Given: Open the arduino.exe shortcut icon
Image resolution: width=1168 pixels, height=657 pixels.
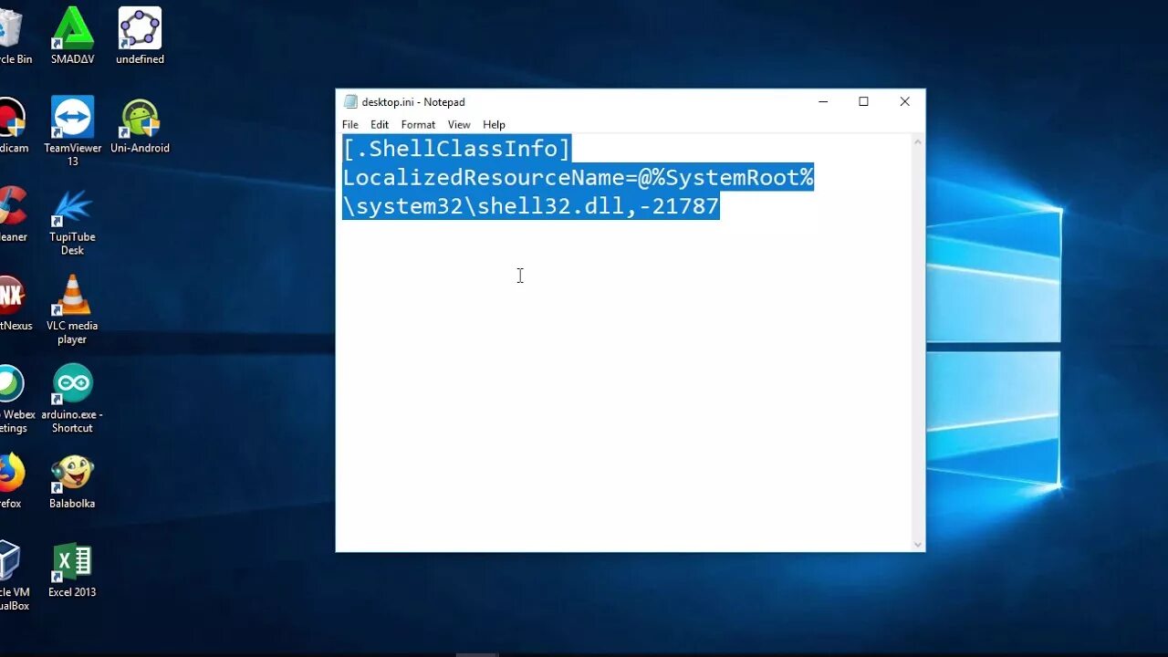Looking at the screenshot, I should (72, 399).
